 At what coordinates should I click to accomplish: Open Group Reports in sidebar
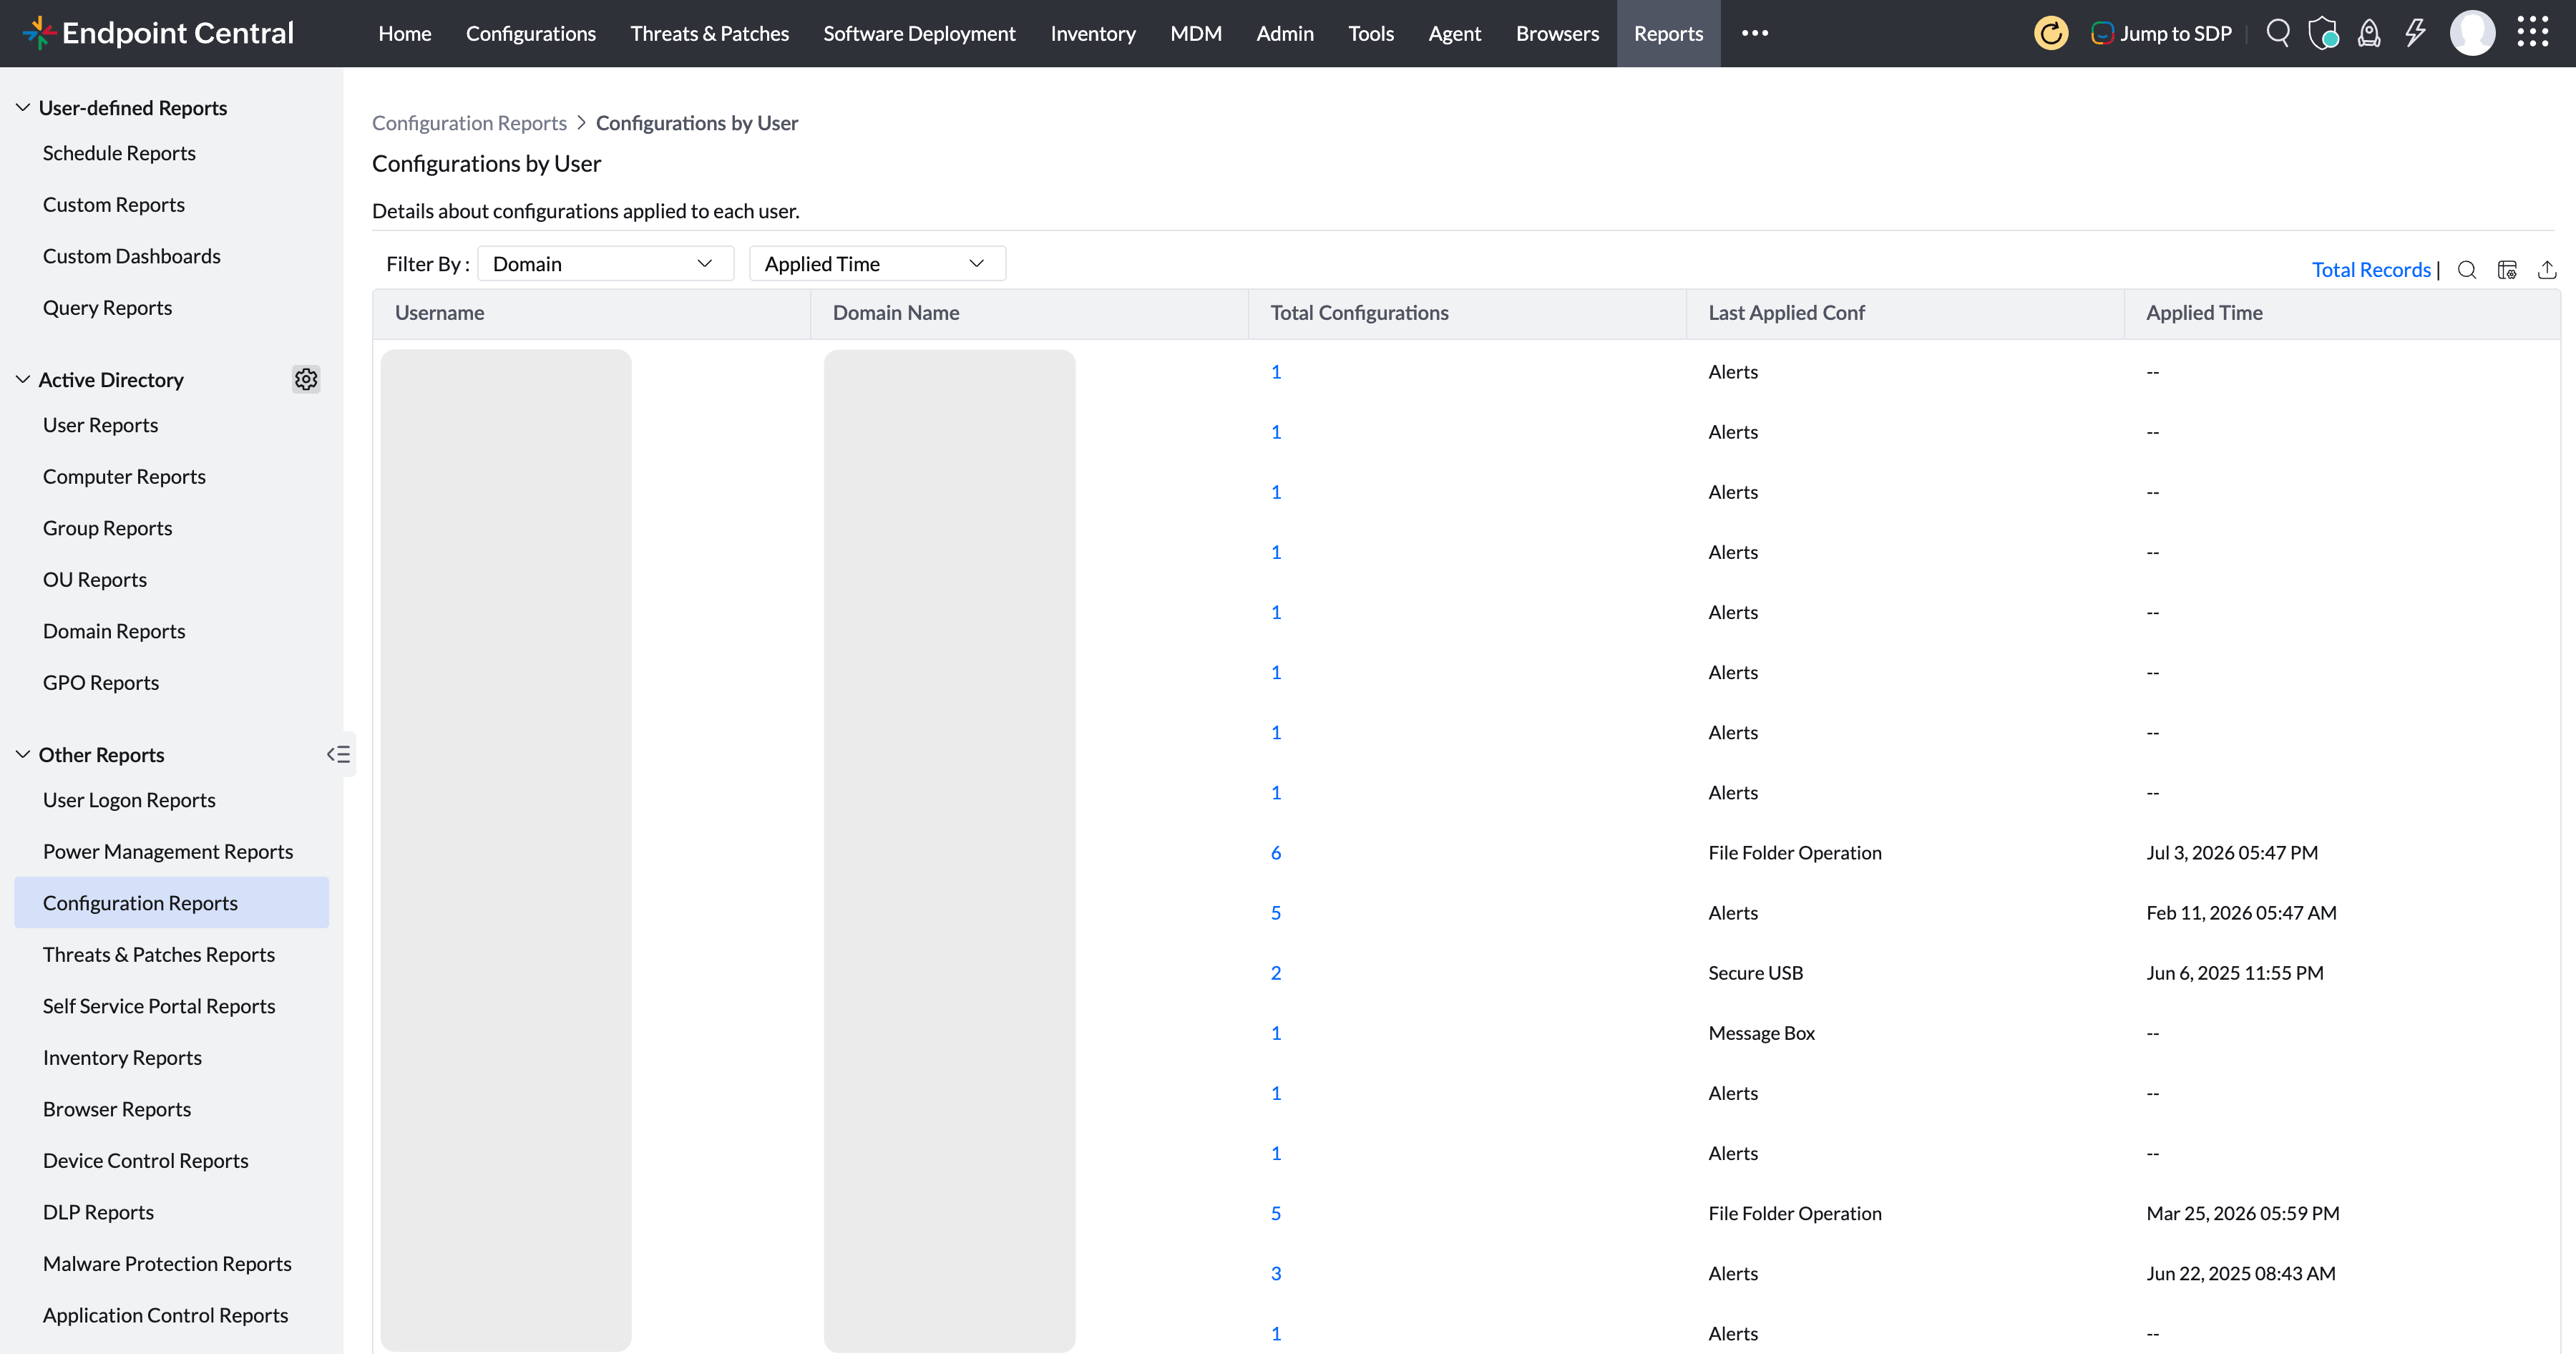(107, 528)
